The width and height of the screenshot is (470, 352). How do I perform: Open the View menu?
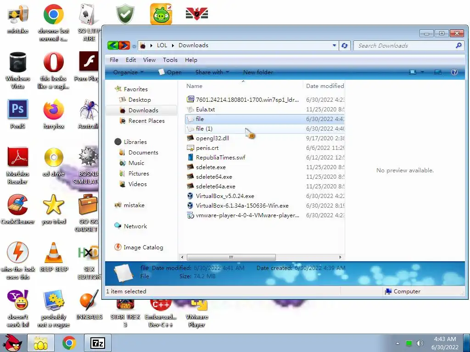[149, 60]
